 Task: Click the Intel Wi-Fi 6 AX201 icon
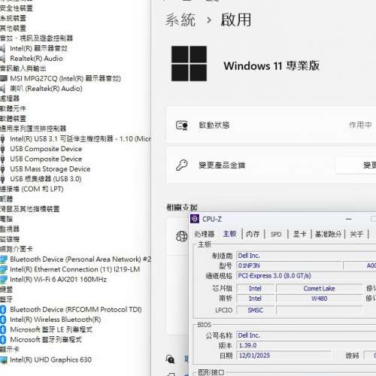tap(3, 279)
